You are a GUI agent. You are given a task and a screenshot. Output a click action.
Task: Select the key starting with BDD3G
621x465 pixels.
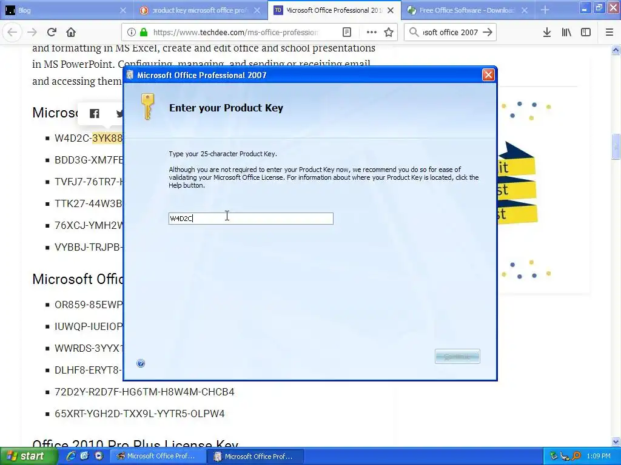pos(89,160)
